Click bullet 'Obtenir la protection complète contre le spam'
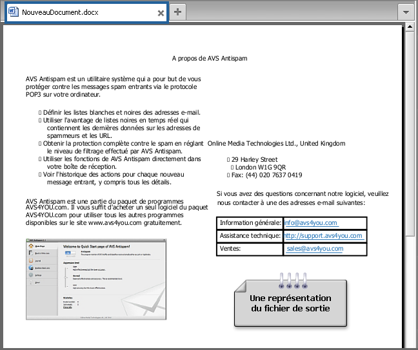Viewport: 418px width, 350px height. (x=121, y=148)
